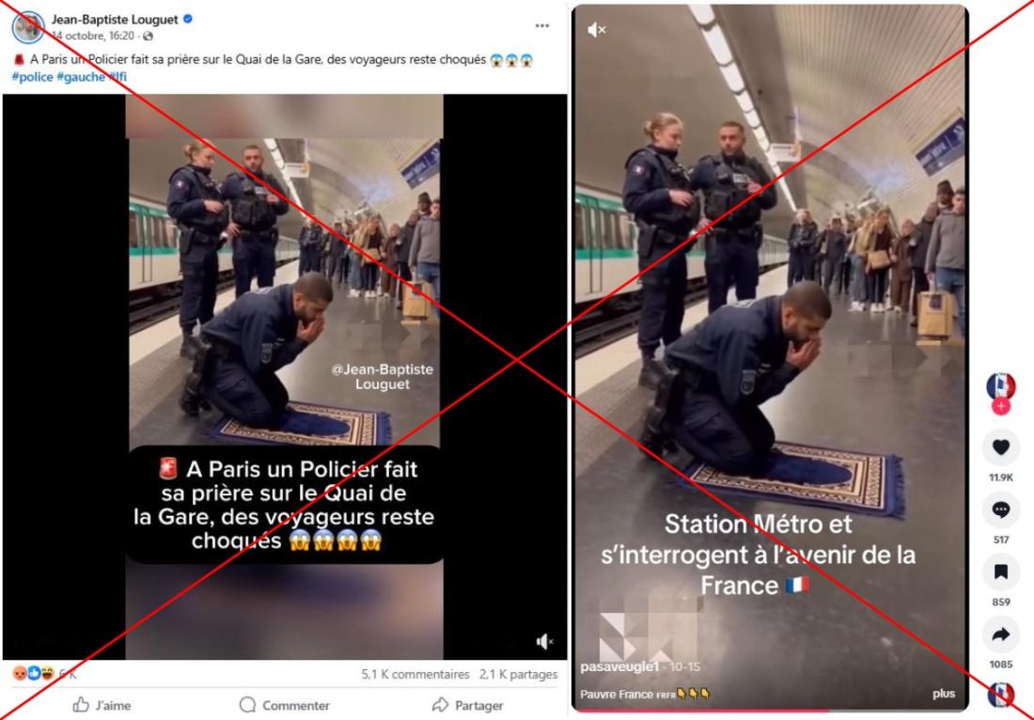Expand the caption with "plus"

coord(944,694)
